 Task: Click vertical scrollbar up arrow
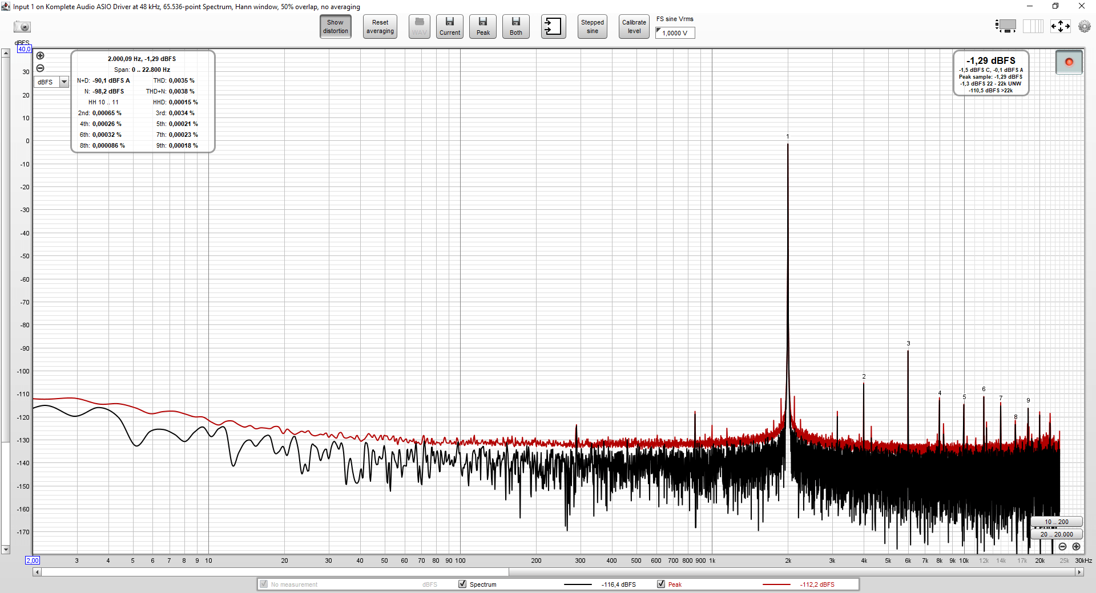tap(6, 53)
